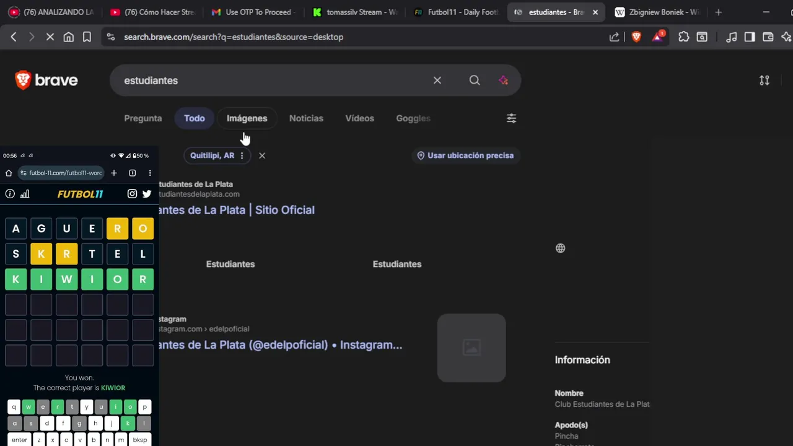Tap the green k key
Viewport: 793px width, 446px height.
point(128,424)
